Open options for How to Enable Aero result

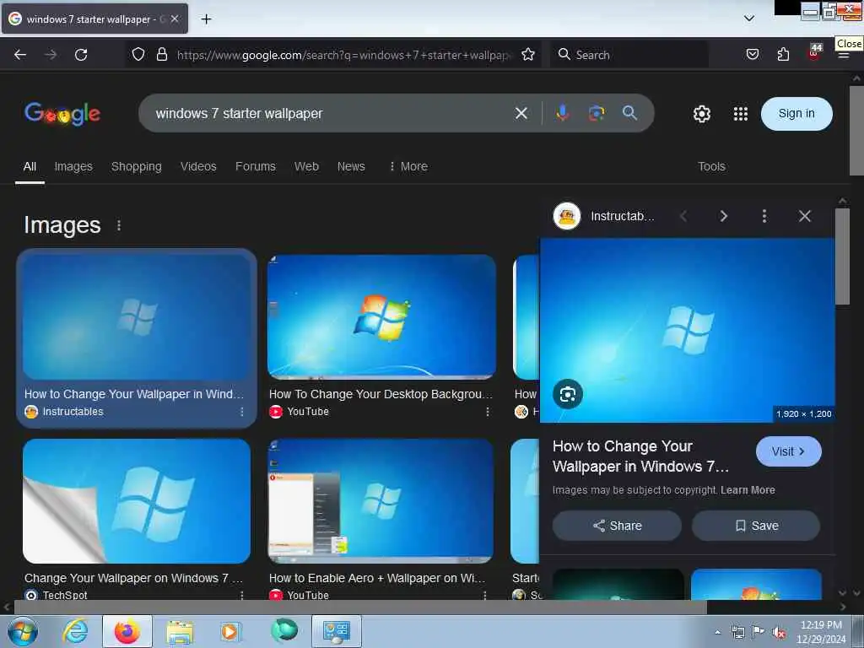[485, 595]
